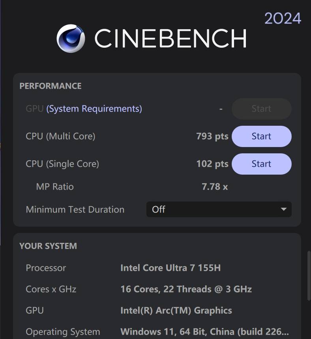The image size is (311, 339).
Task: Select the Intel(R) Arc(TM) Graphics entry
Action: pos(176,311)
